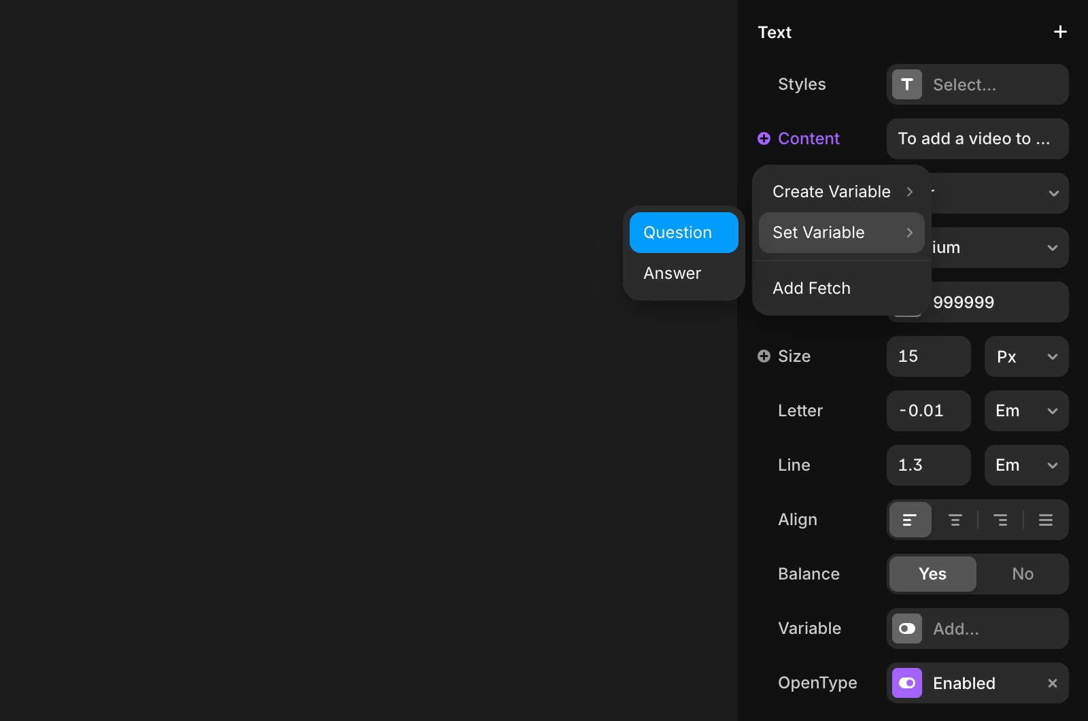Image resolution: width=1088 pixels, height=721 pixels.
Task: Select right text alignment
Action: pyautogui.click(x=1000, y=520)
